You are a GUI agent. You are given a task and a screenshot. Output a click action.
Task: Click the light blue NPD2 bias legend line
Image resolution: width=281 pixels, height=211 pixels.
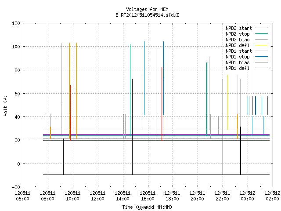[x=261, y=40]
